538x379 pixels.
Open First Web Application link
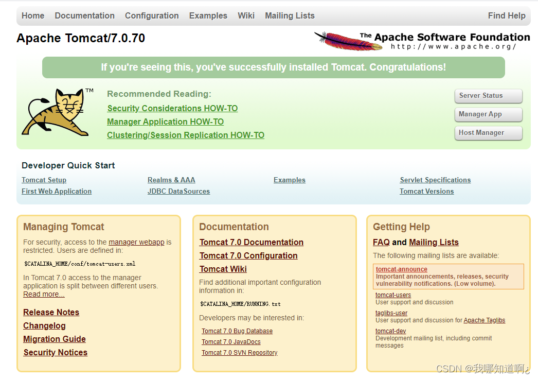[x=57, y=192]
